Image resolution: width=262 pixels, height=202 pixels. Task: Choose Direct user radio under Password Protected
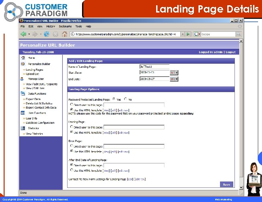click(x=71, y=104)
